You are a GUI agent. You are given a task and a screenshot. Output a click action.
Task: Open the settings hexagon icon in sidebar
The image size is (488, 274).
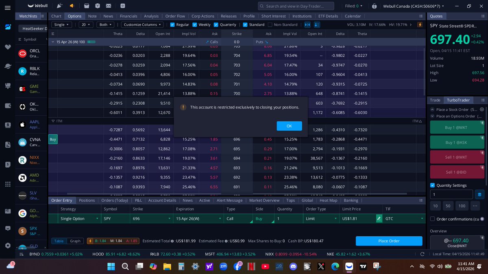tap(8, 246)
